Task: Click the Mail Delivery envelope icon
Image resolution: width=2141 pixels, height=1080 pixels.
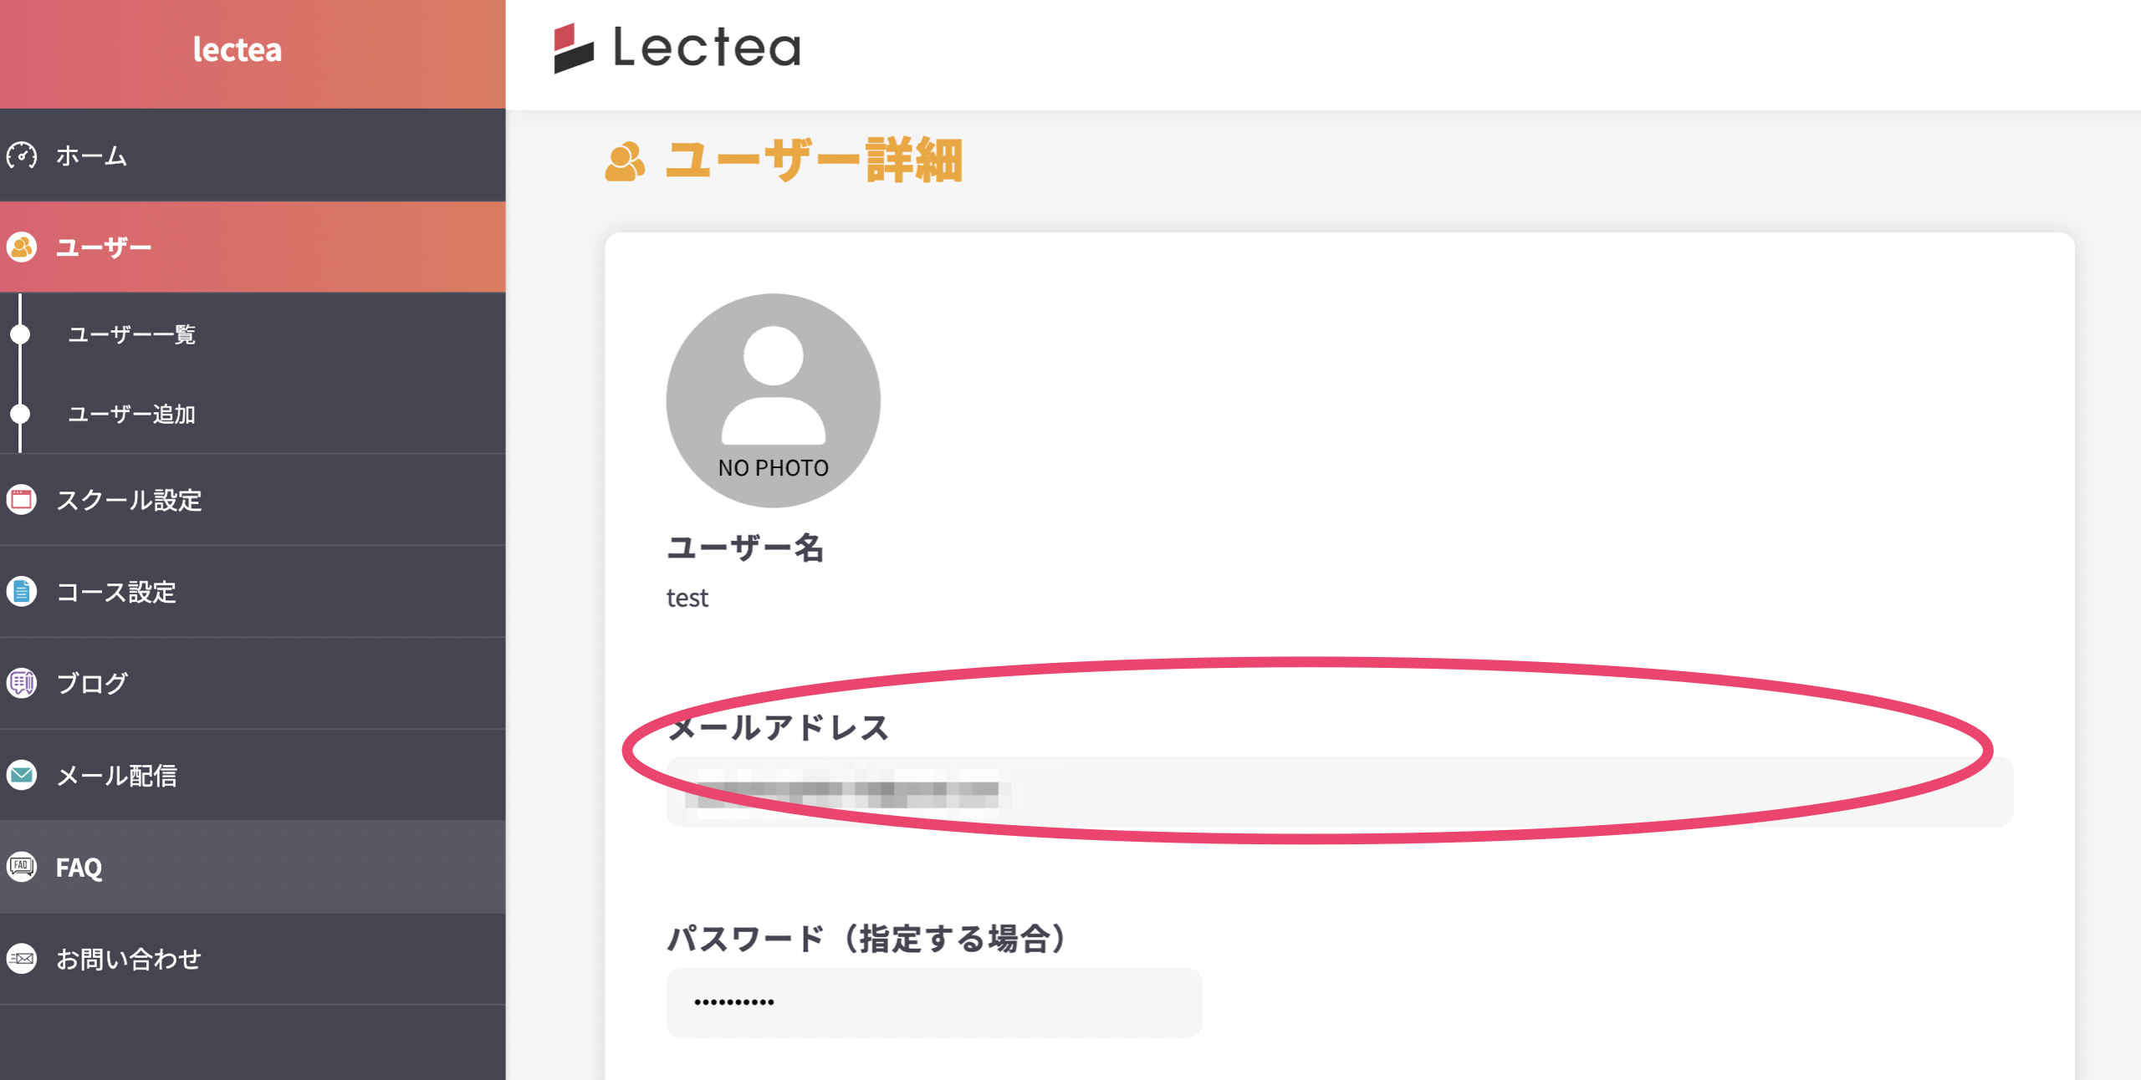Action: point(22,775)
